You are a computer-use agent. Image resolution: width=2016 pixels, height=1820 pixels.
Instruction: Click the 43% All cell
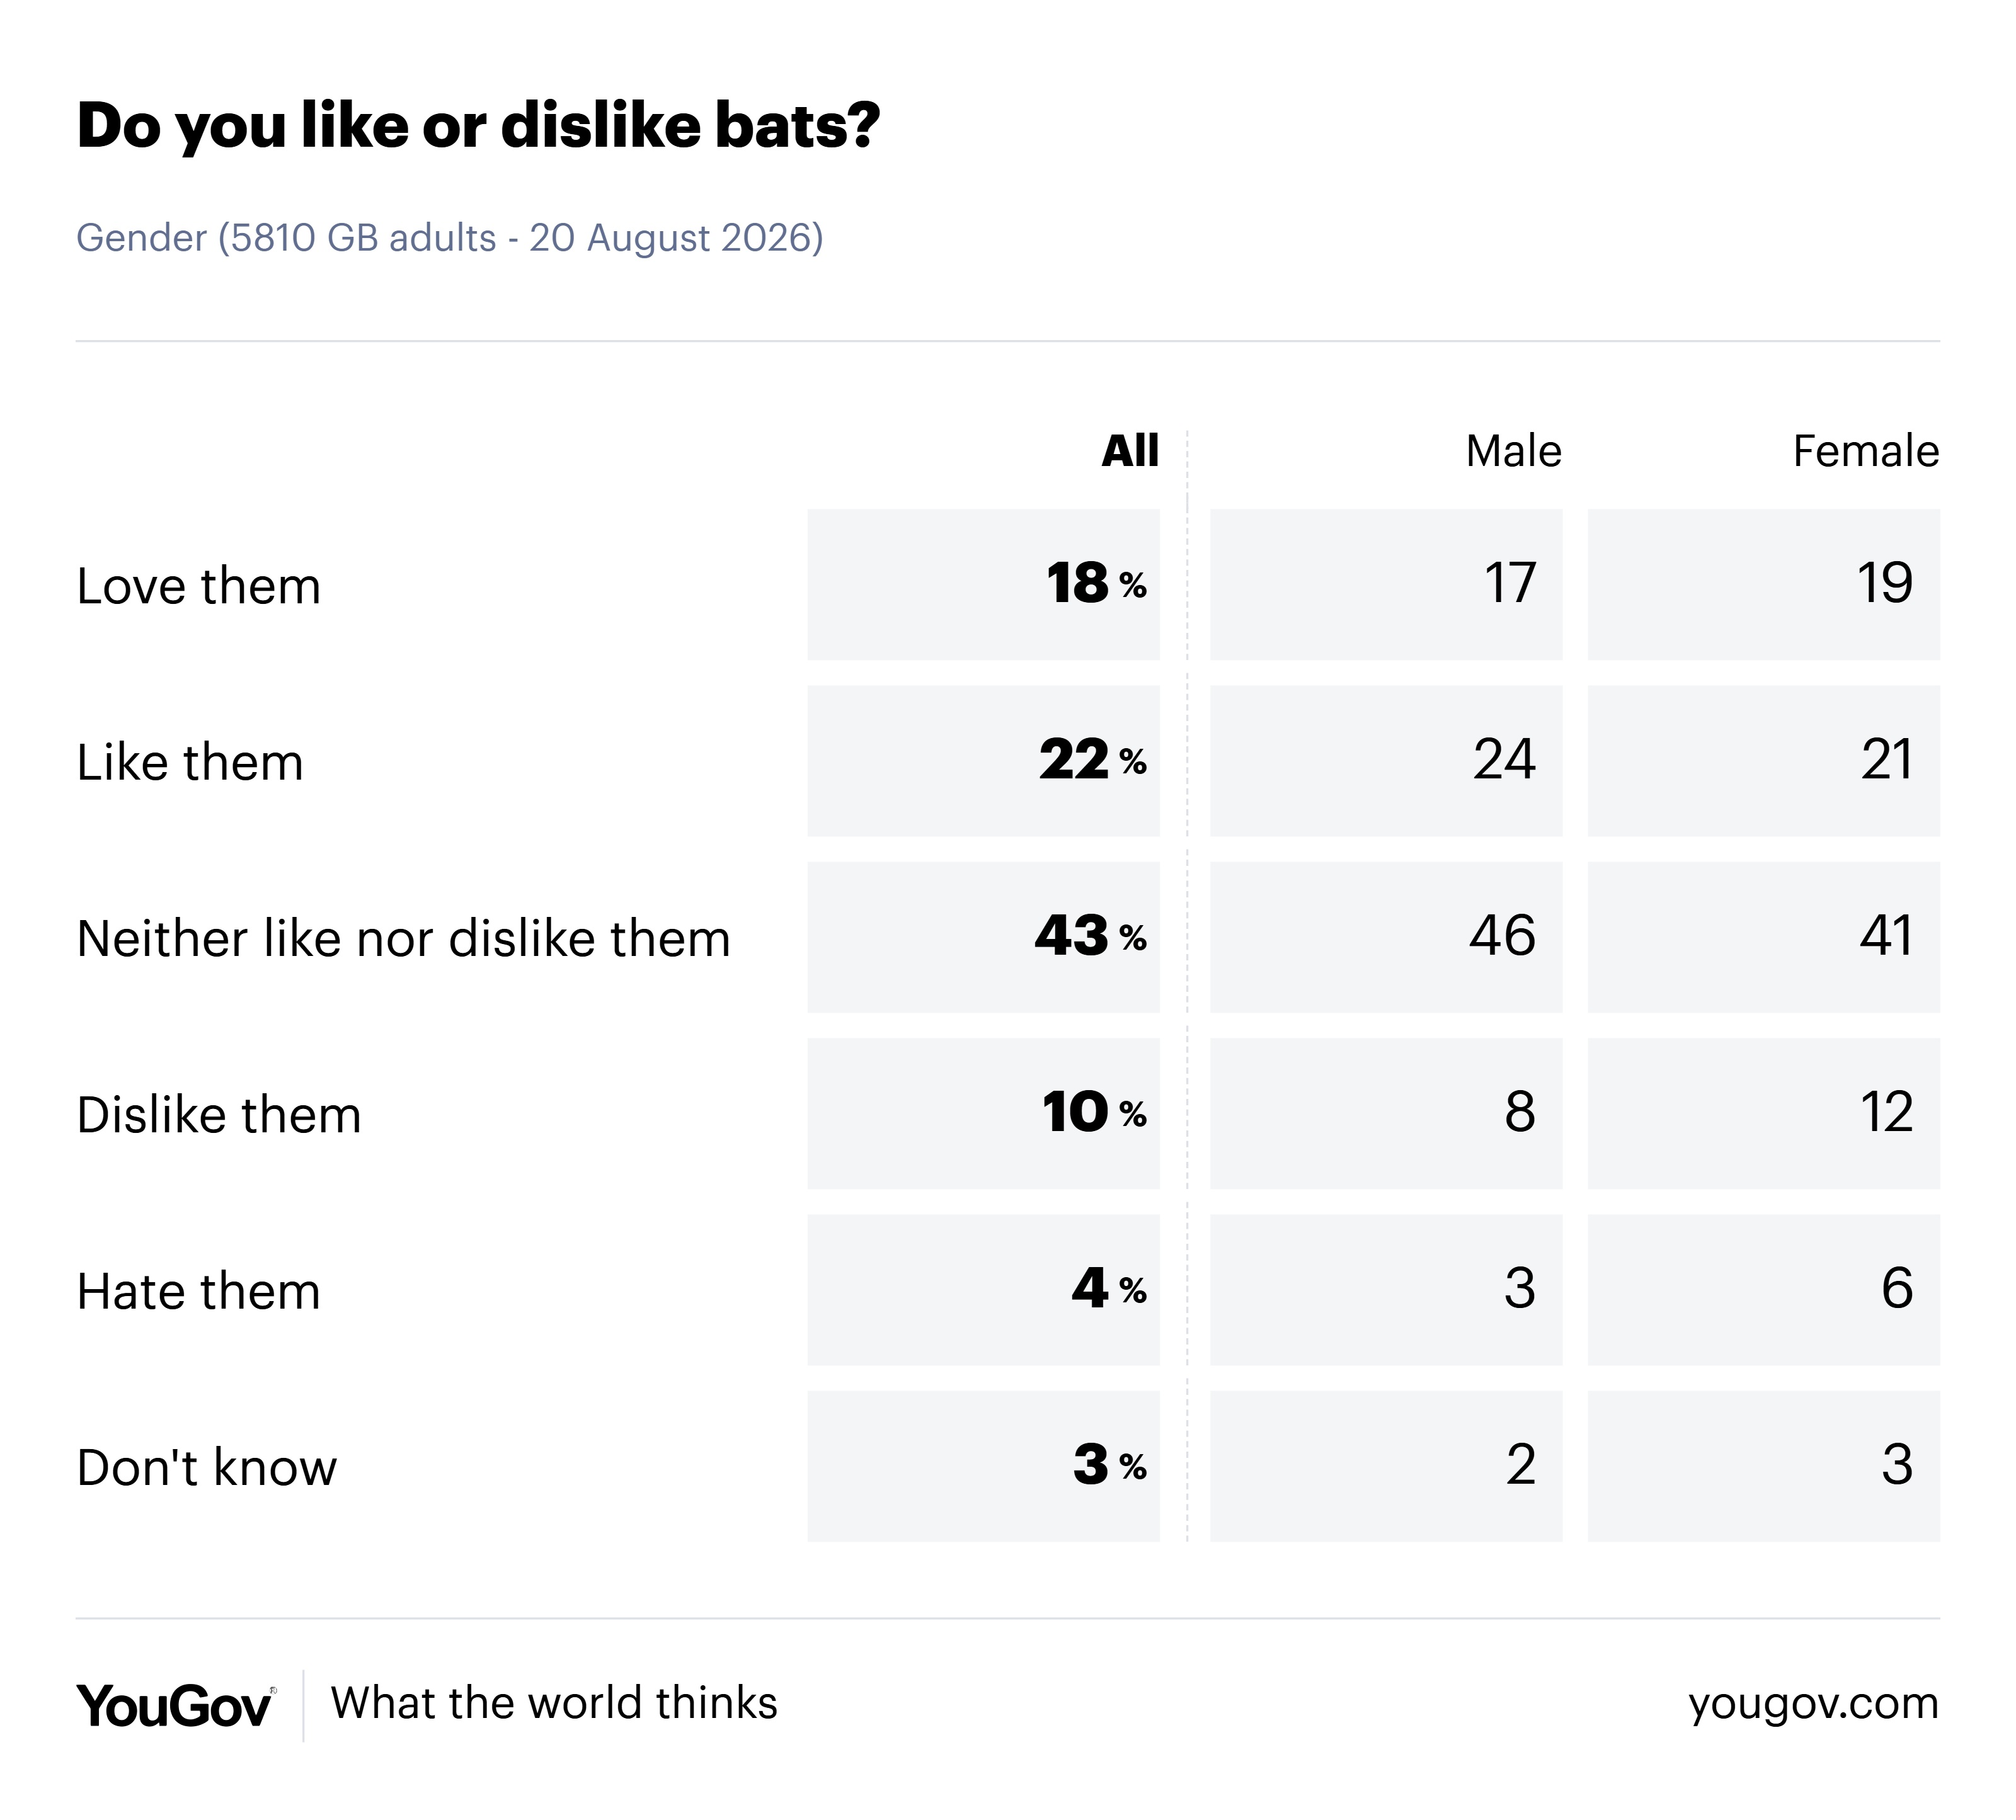click(984, 938)
